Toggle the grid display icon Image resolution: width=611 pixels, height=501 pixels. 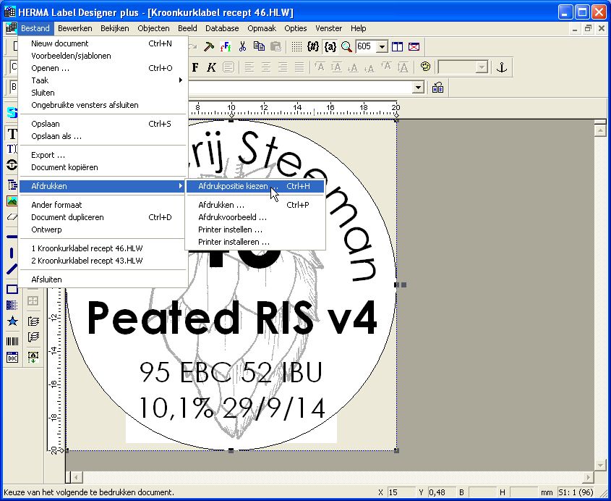point(296,46)
